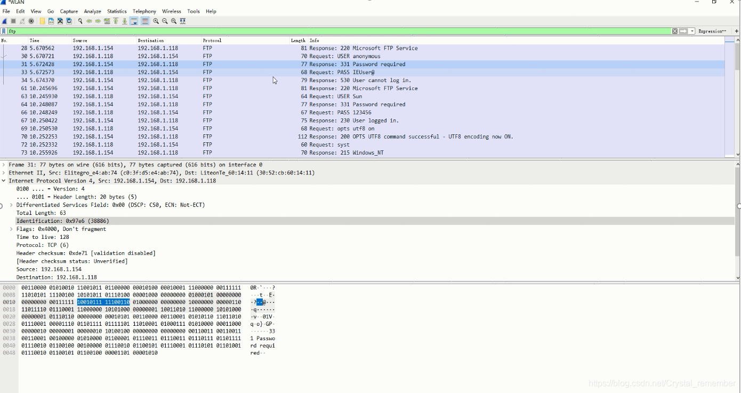Viewport: 741px width, 393px height.
Task: Select packet 73 Response: 215 Windows_NT
Action: coord(363,153)
